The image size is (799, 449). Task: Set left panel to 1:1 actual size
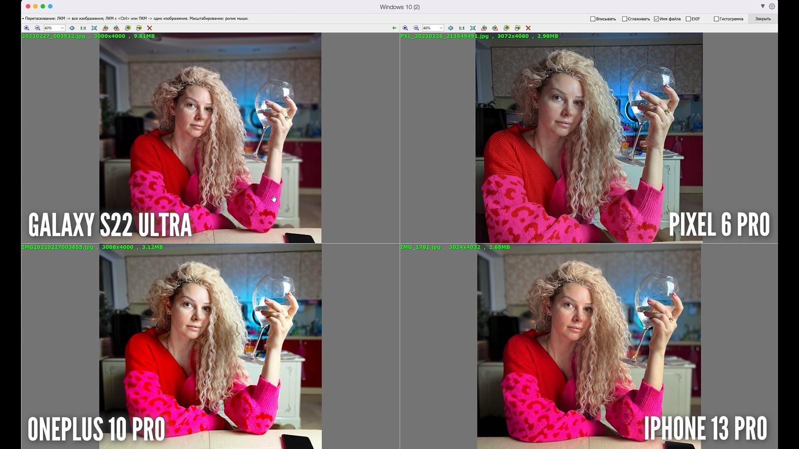tap(83, 28)
